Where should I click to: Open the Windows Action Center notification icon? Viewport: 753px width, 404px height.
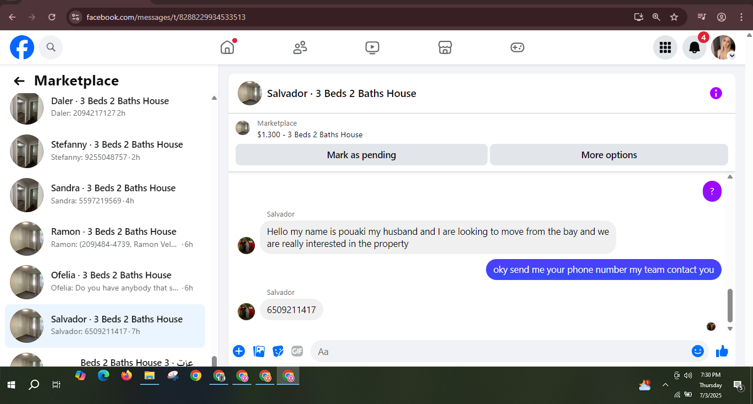pos(738,385)
